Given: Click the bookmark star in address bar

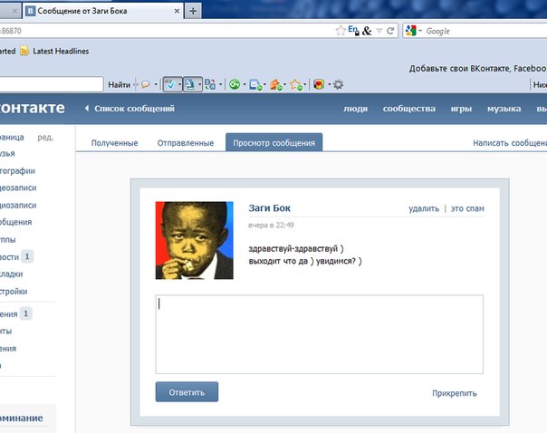Looking at the screenshot, I should [x=341, y=30].
